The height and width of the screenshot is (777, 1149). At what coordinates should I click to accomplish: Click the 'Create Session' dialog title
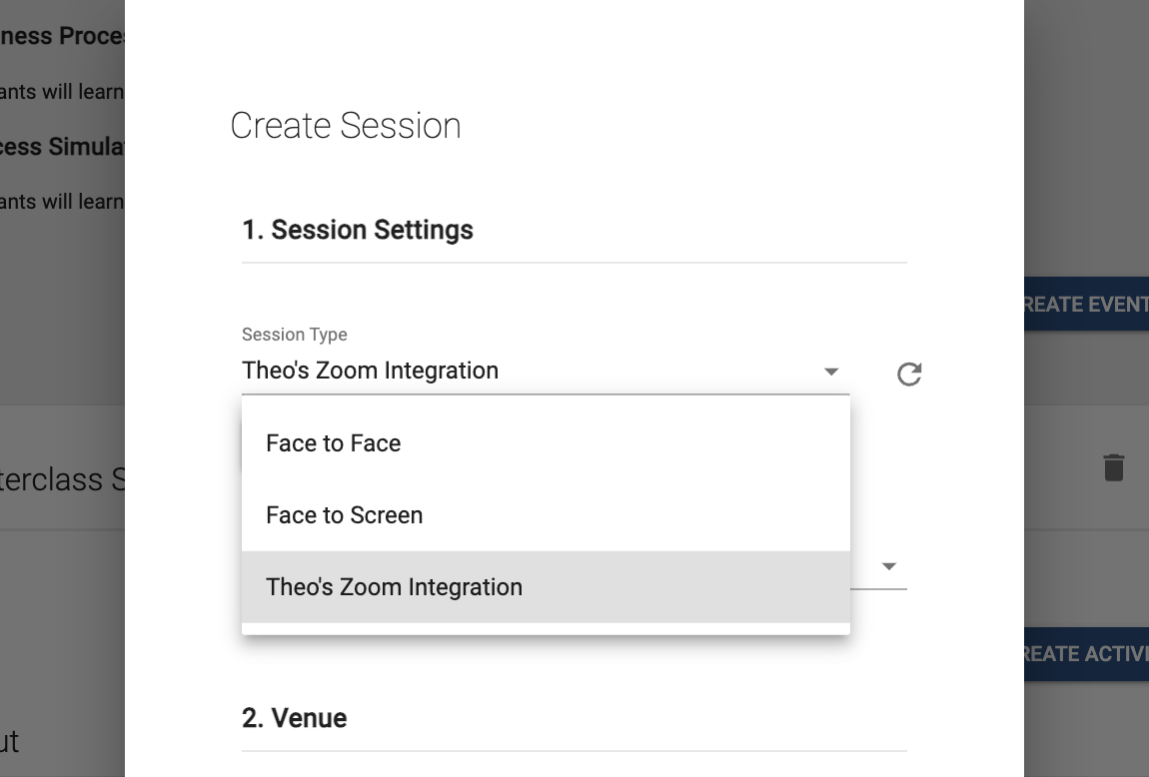click(x=346, y=126)
